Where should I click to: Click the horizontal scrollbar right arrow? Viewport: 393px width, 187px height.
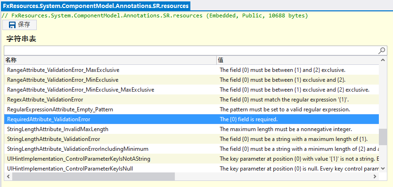(375, 177)
